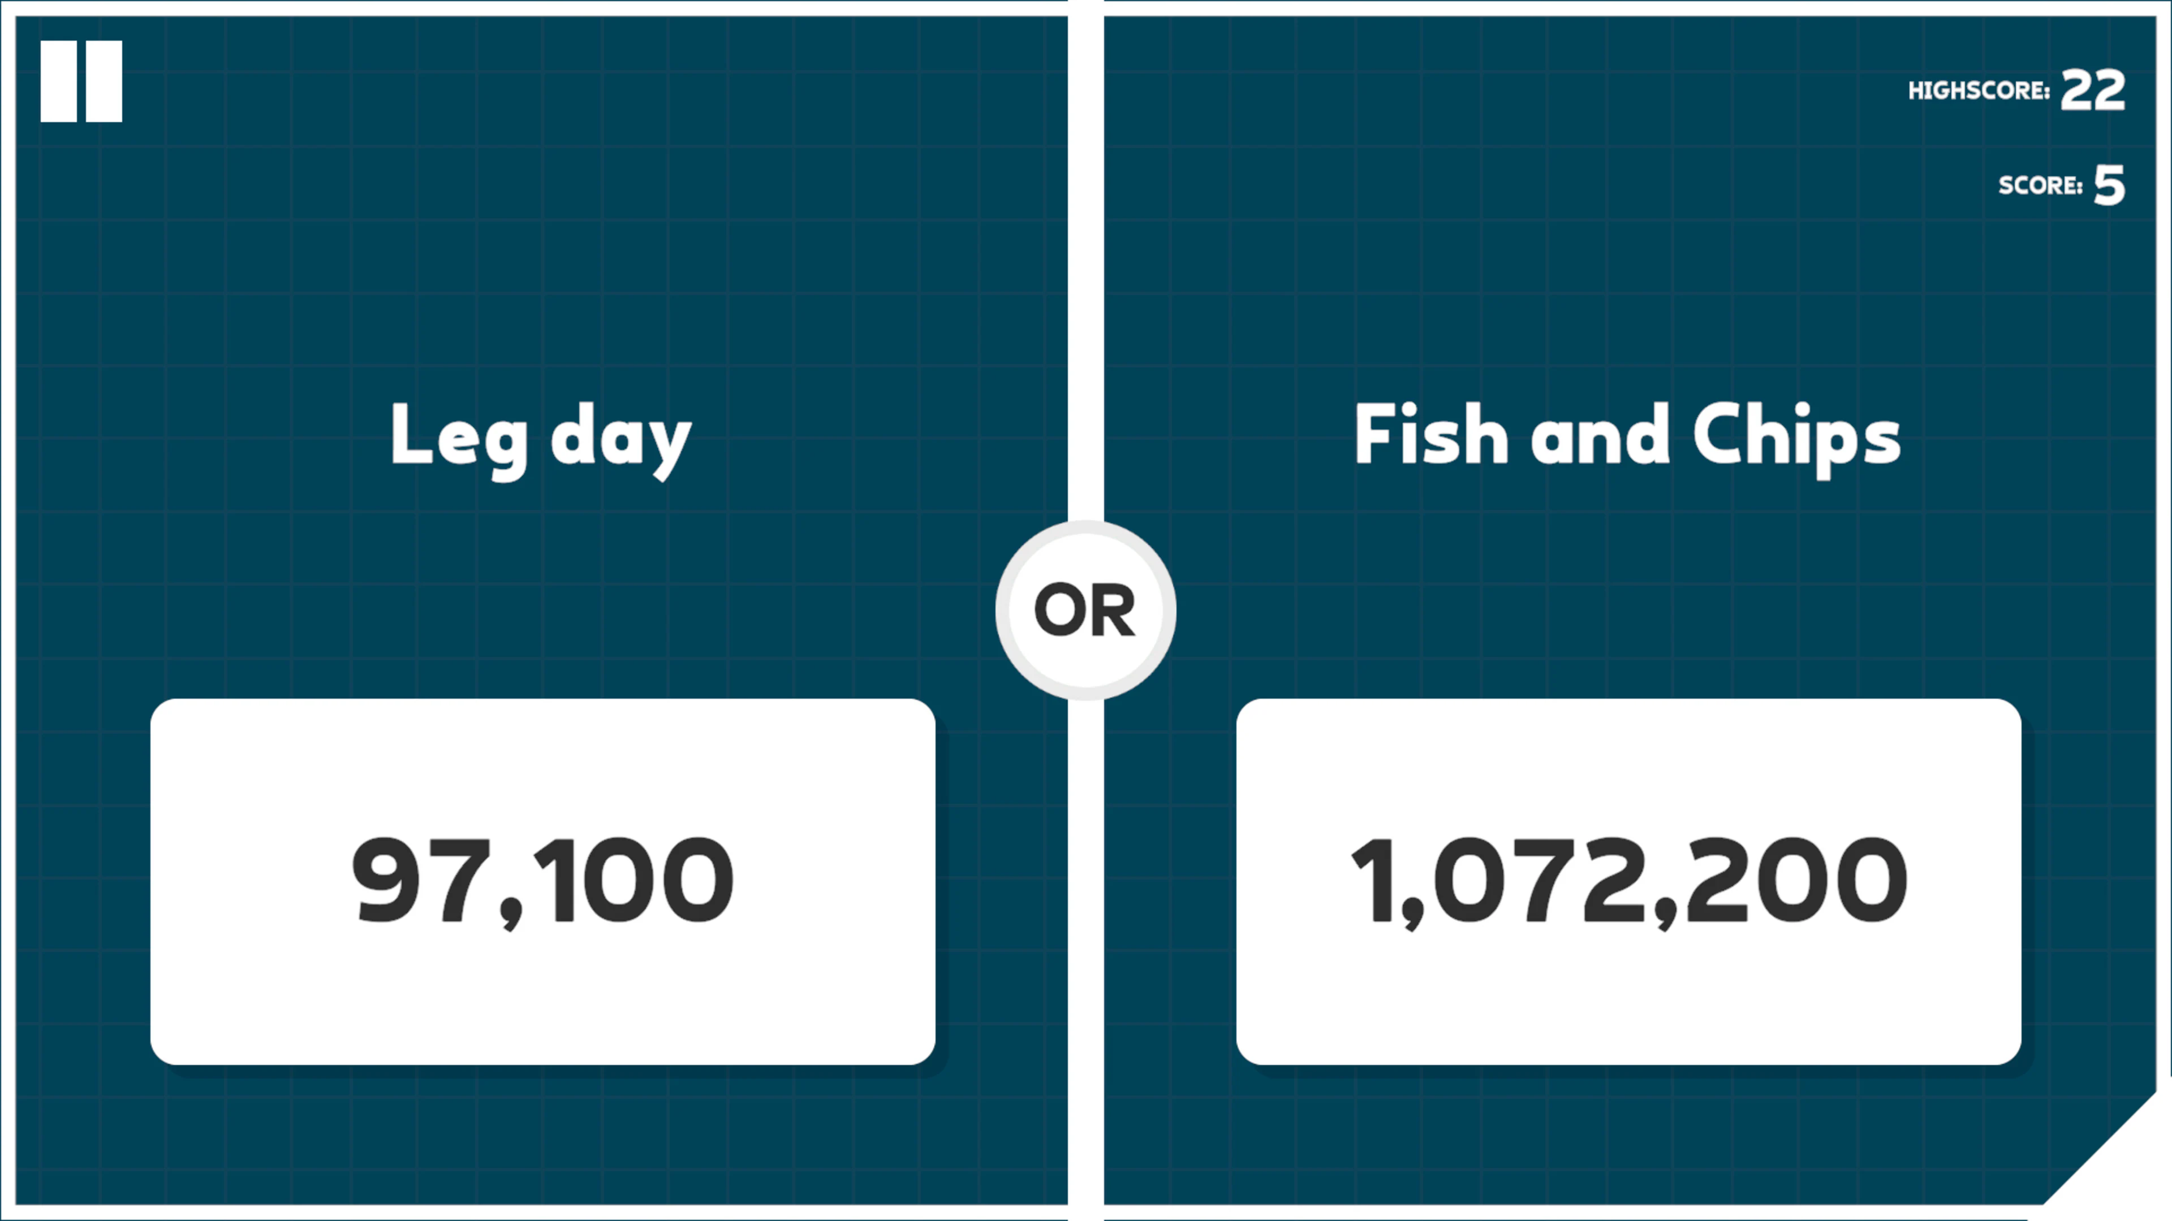Click the word "Chips" in the right title
Screen dimensions: 2172x1221
1796,436
